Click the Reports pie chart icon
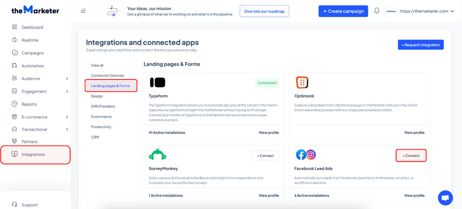Image resolution: width=462 pixels, height=209 pixels. click(x=14, y=104)
